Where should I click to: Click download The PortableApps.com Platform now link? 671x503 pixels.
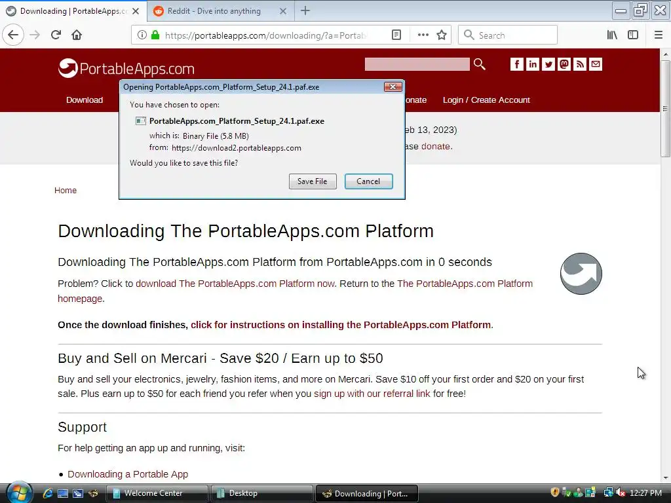coord(235,284)
